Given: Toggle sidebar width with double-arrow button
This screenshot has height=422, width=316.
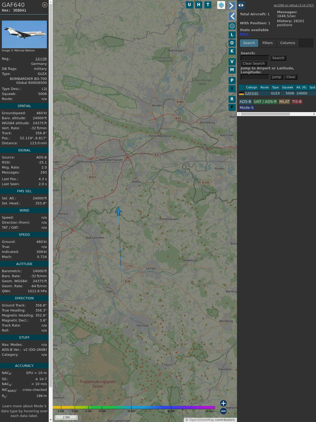Looking at the screenshot, I should pyautogui.click(x=241, y=5).
